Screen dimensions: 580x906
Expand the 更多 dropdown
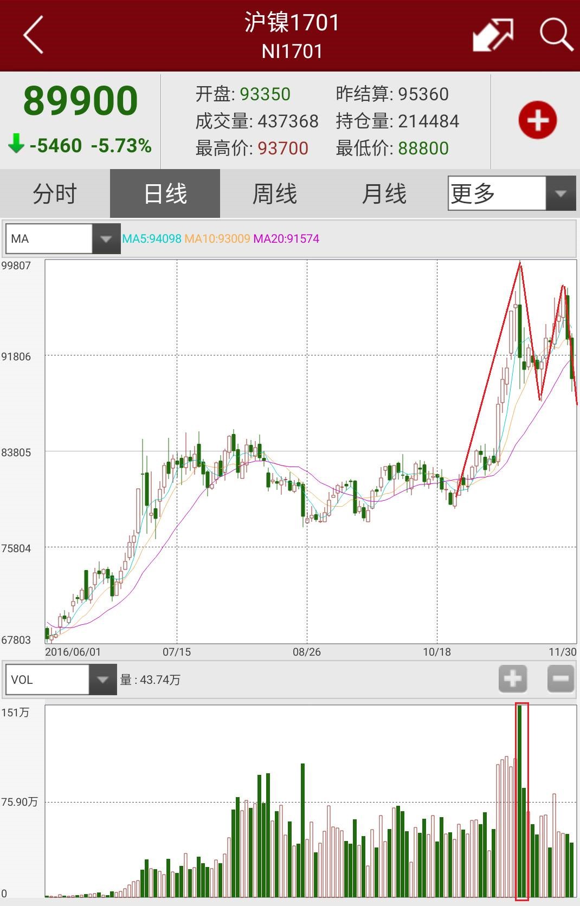511,193
